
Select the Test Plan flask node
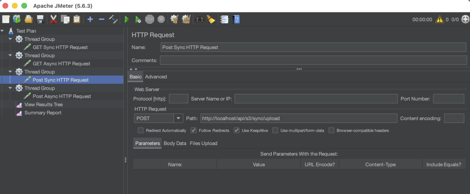point(26,31)
